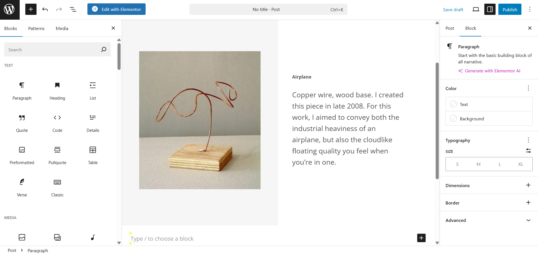
Task: Expand the Advanced section
Action: [489, 220]
